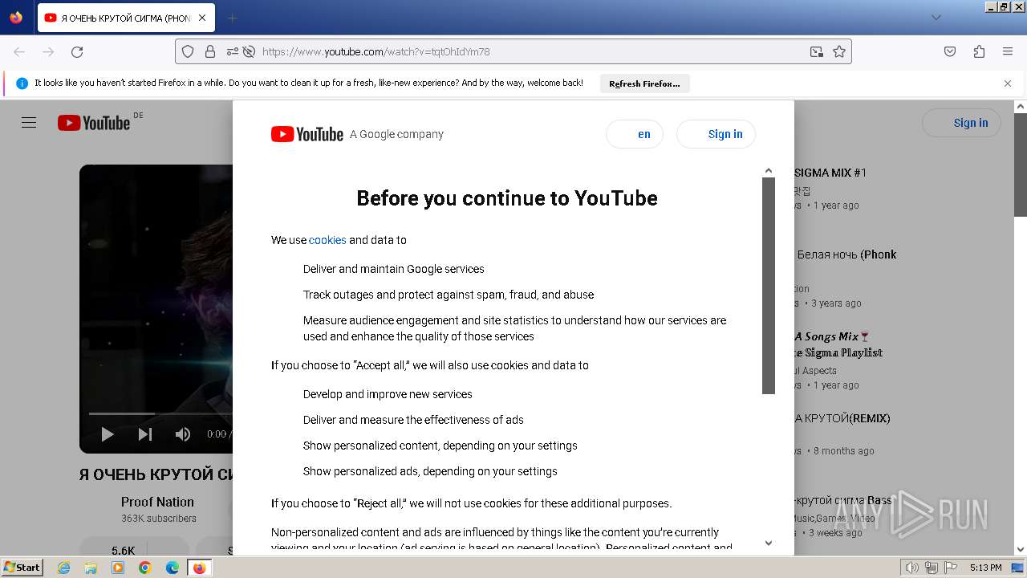Bookmark this page with the star

pyautogui.click(x=839, y=51)
